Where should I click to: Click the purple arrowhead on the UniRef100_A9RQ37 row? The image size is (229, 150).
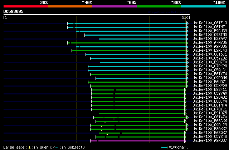coord(185,141)
